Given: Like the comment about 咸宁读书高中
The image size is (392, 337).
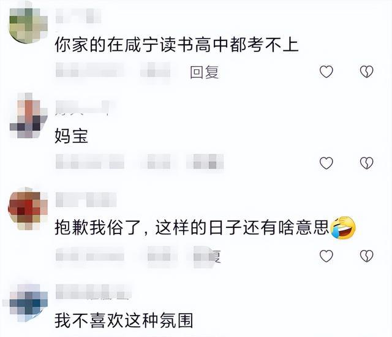Looking at the screenshot, I should pos(326,72).
